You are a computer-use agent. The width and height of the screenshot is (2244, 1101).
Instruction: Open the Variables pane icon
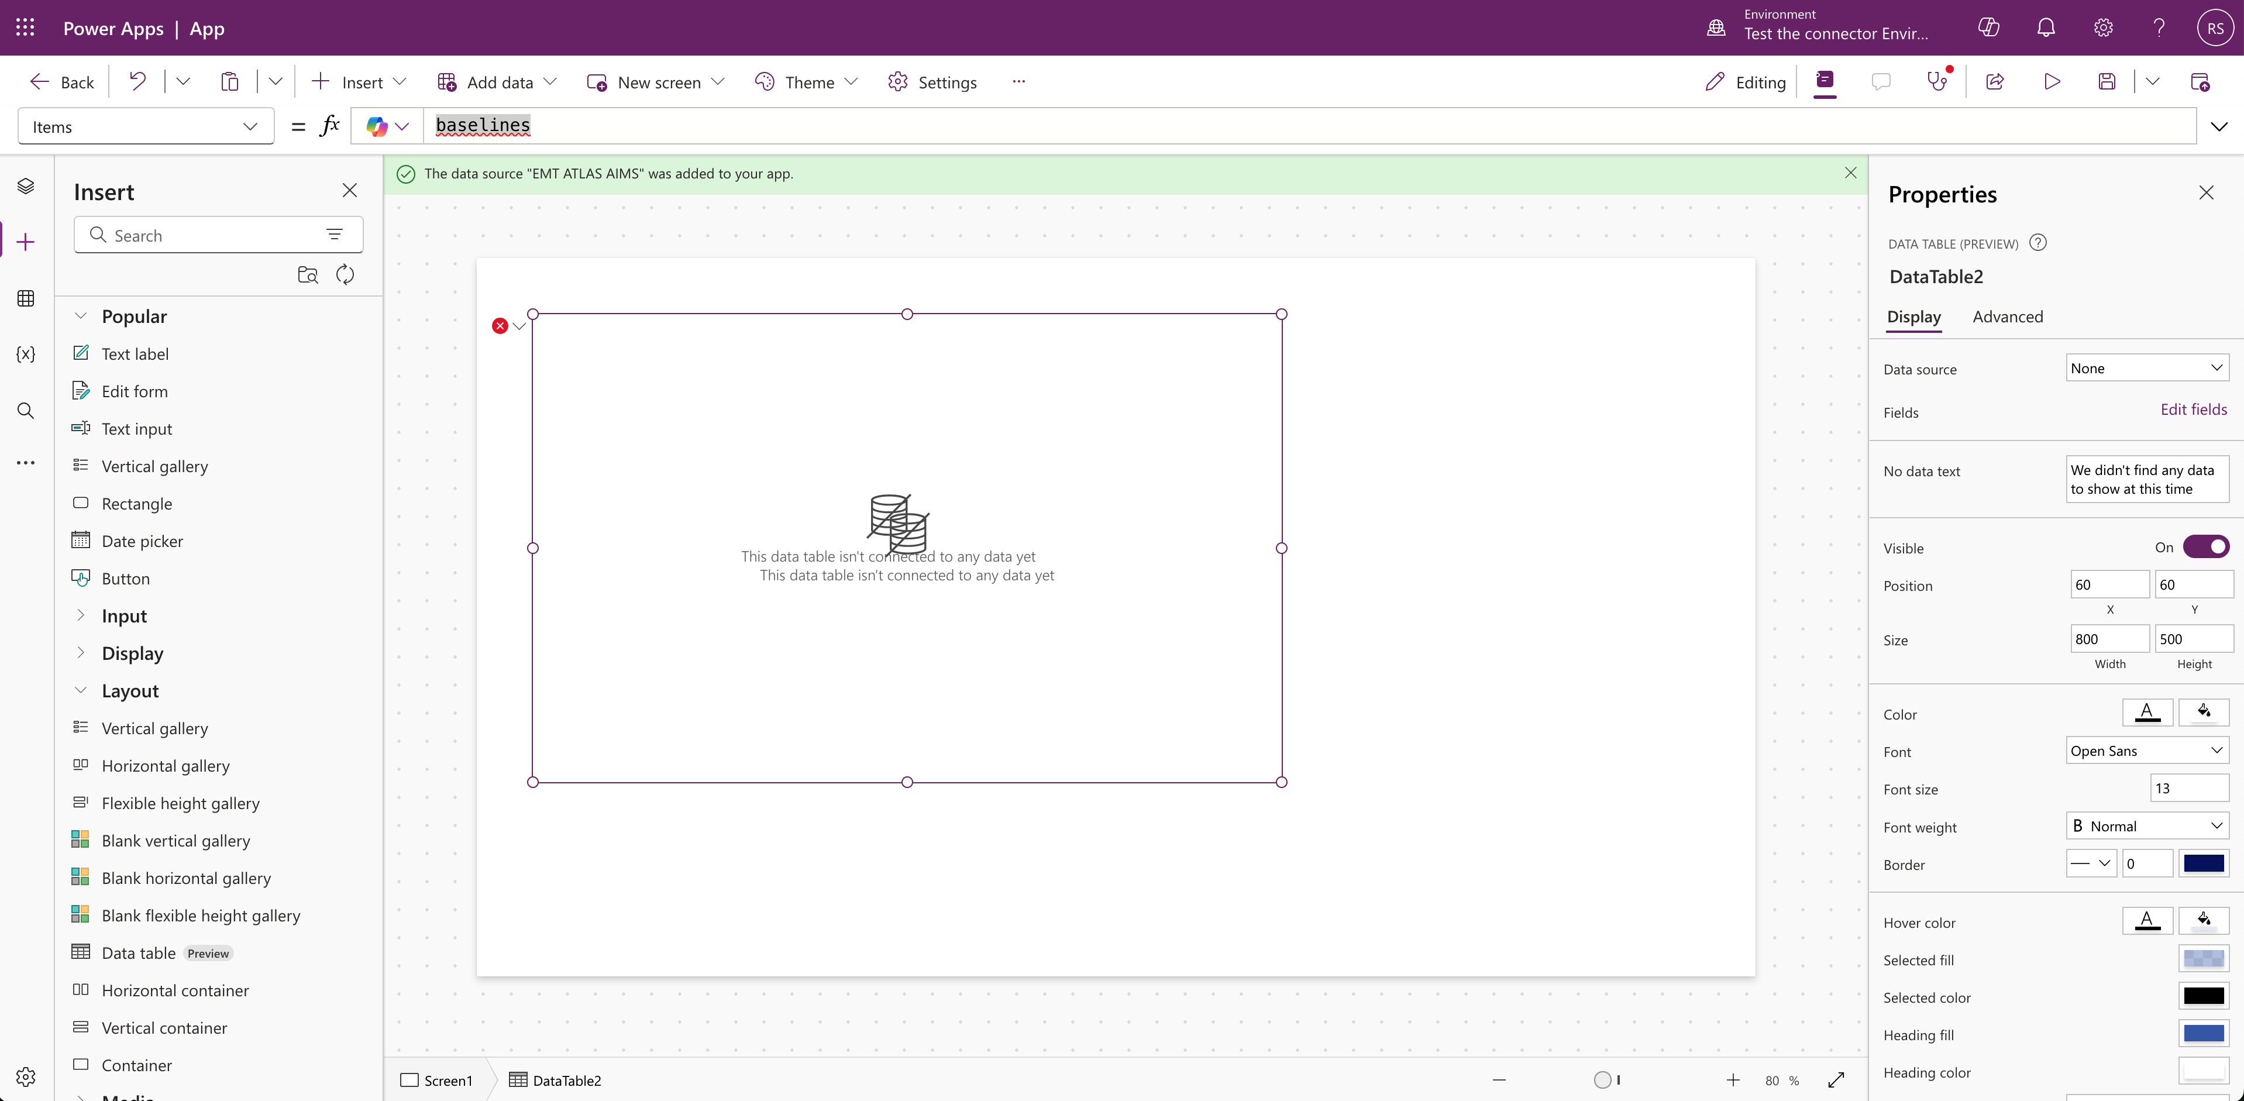25,354
